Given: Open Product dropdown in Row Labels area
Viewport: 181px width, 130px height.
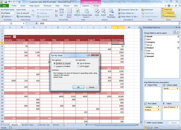Looking at the screenshot, I should pyautogui.click(x=159, y=110).
